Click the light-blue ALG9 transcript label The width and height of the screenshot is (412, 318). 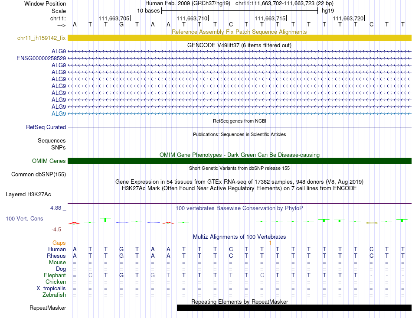59,114
